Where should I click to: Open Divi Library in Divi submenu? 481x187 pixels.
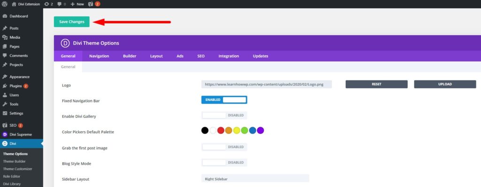(12, 184)
